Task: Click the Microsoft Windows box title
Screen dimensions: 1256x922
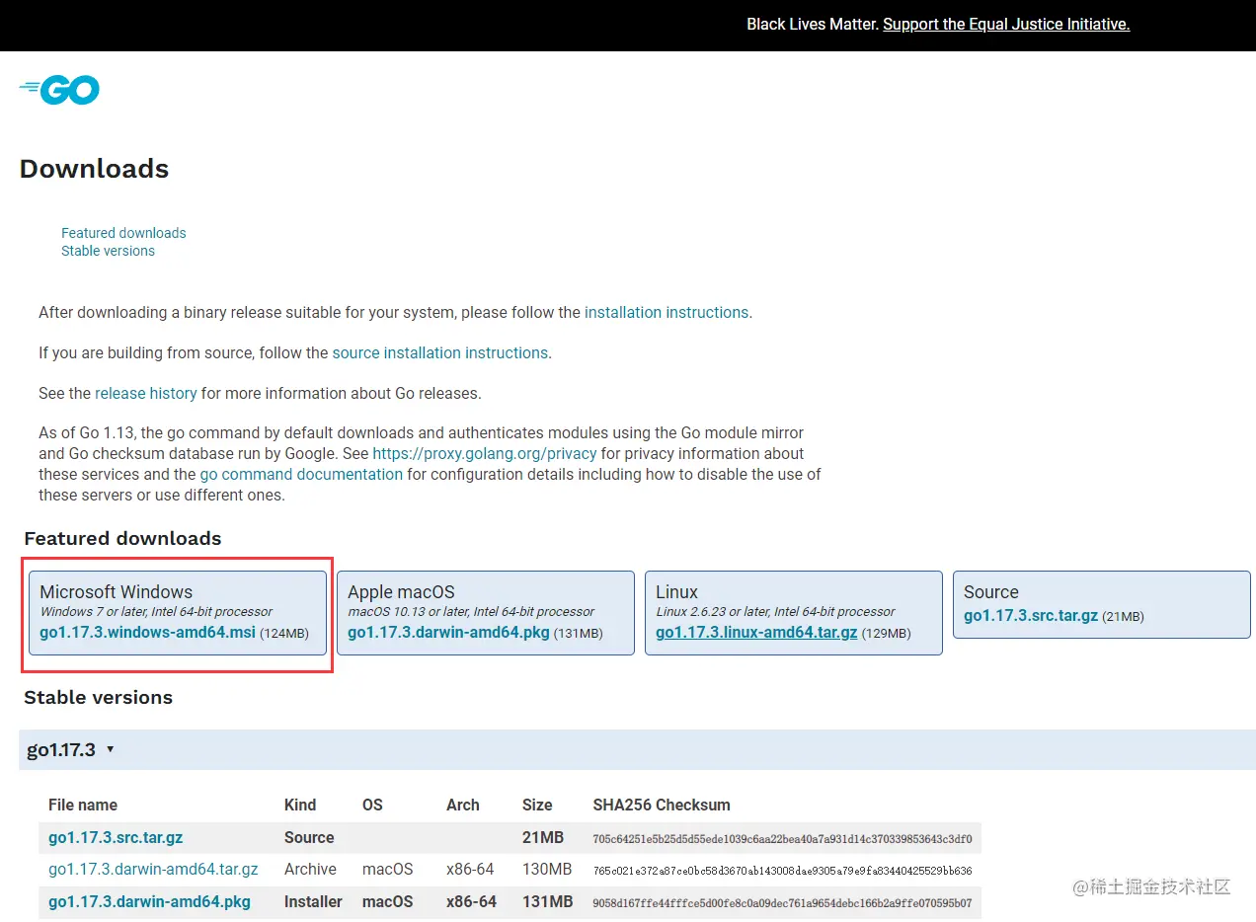Action: (x=117, y=592)
